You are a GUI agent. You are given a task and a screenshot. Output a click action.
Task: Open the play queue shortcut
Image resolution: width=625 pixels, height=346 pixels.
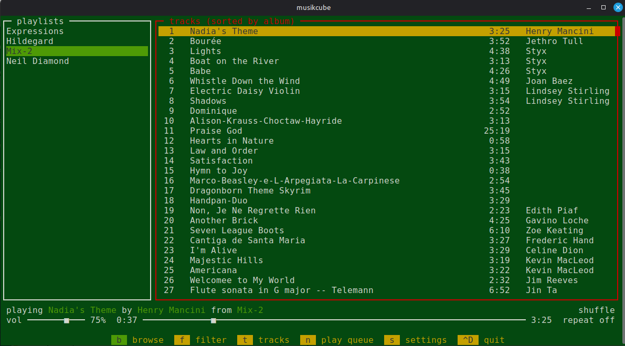click(x=337, y=340)
